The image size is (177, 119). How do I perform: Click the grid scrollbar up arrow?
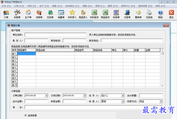(x=162, y=50)
